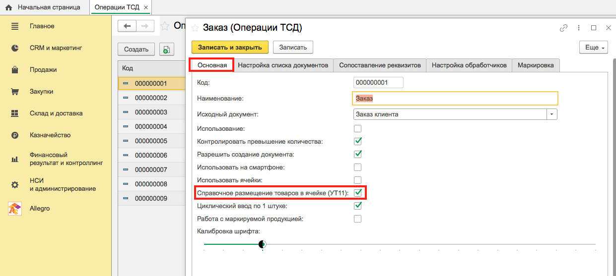
Task: Switch to the Маркировка tab
Action: [536, 65]
